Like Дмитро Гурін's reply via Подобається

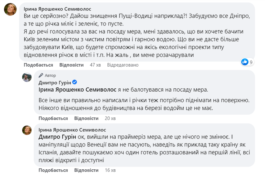53,118
